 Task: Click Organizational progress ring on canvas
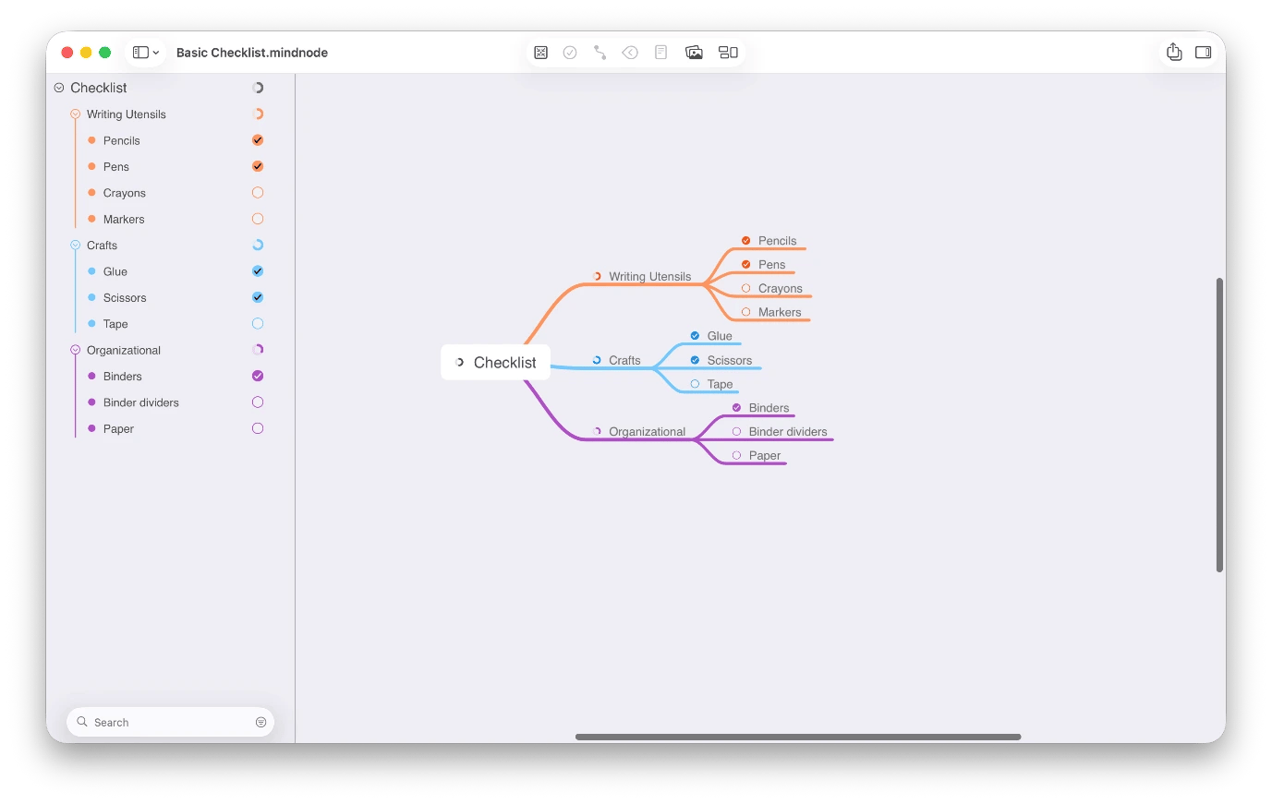[597, 431]
